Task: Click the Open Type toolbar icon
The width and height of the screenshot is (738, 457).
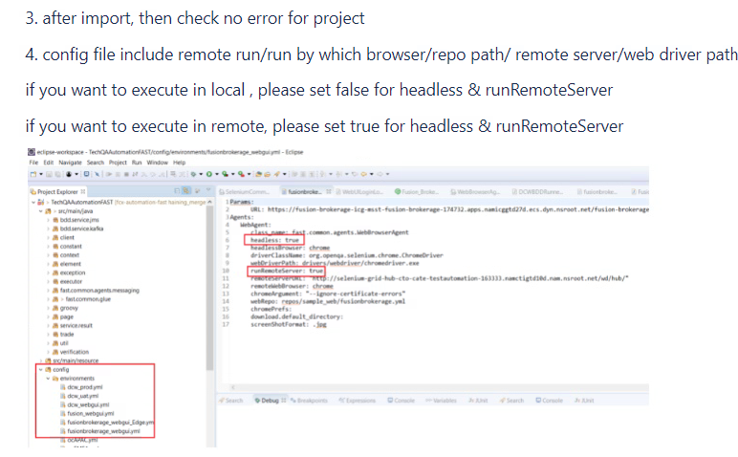Action: pyautogui.click(x=258, y=174)
